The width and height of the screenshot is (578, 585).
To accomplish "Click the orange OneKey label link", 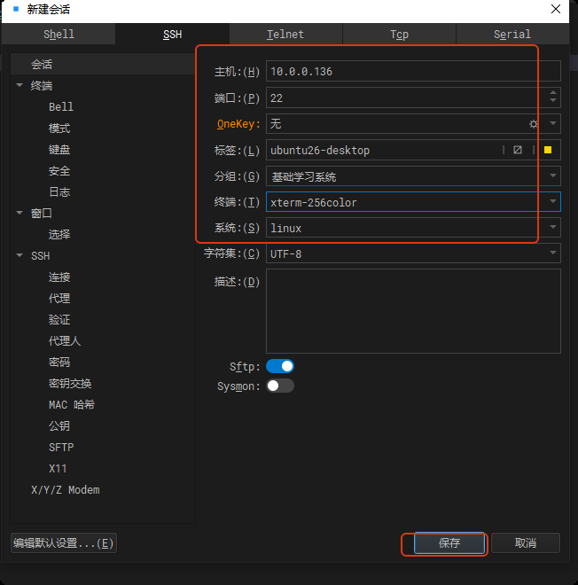I will (238, 124).
